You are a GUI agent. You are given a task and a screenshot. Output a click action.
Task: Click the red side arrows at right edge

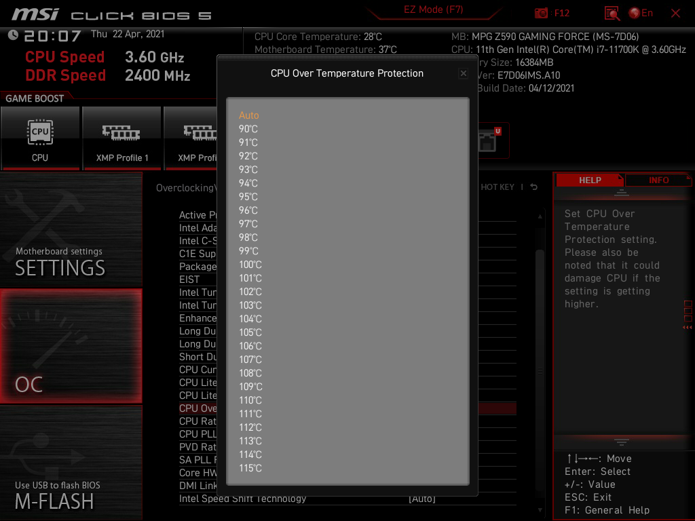click(688, 328)
